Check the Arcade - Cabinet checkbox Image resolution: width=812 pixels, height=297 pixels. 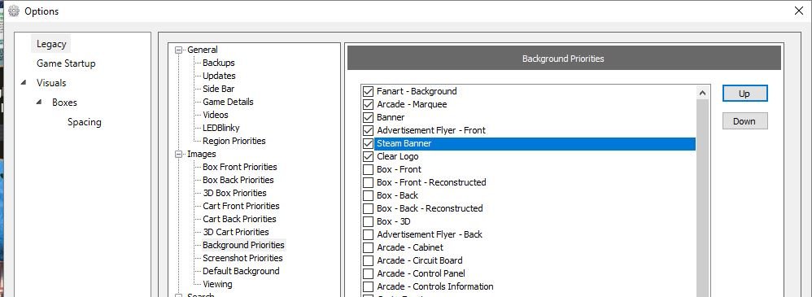369,247
